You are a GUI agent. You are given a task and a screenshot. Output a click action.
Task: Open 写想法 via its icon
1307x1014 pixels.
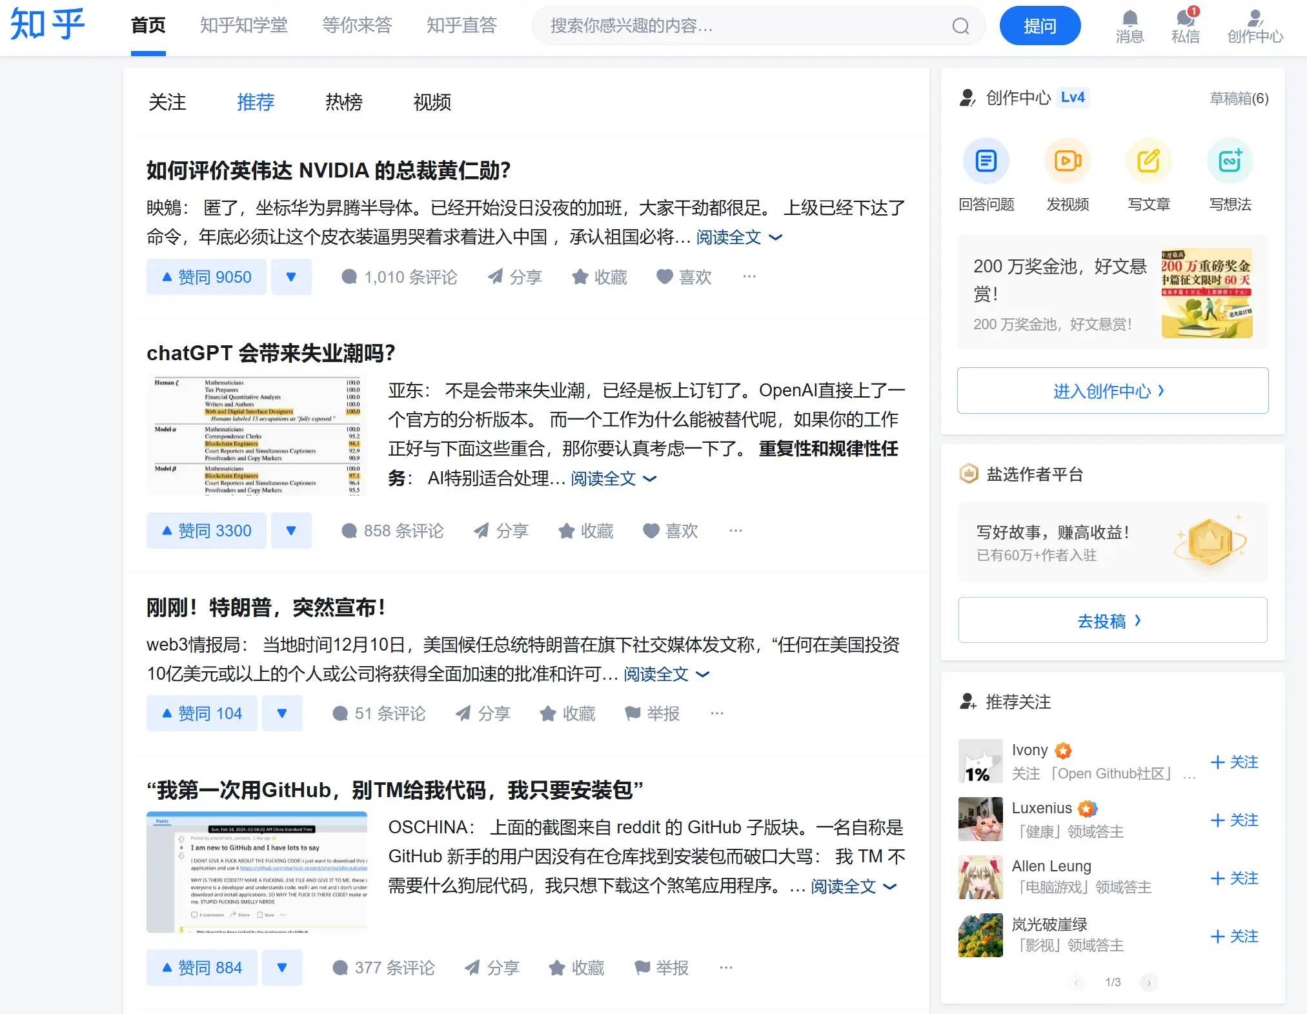click(1230, 161)
